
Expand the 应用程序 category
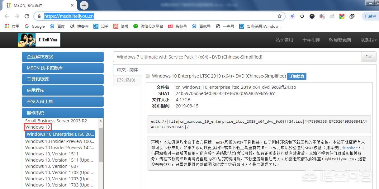click(63, 90)
